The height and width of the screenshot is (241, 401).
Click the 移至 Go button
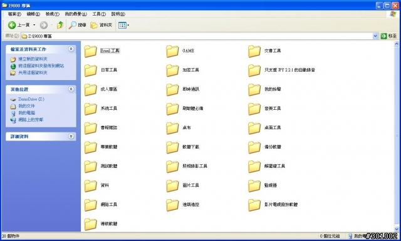(x=388, y=36)
